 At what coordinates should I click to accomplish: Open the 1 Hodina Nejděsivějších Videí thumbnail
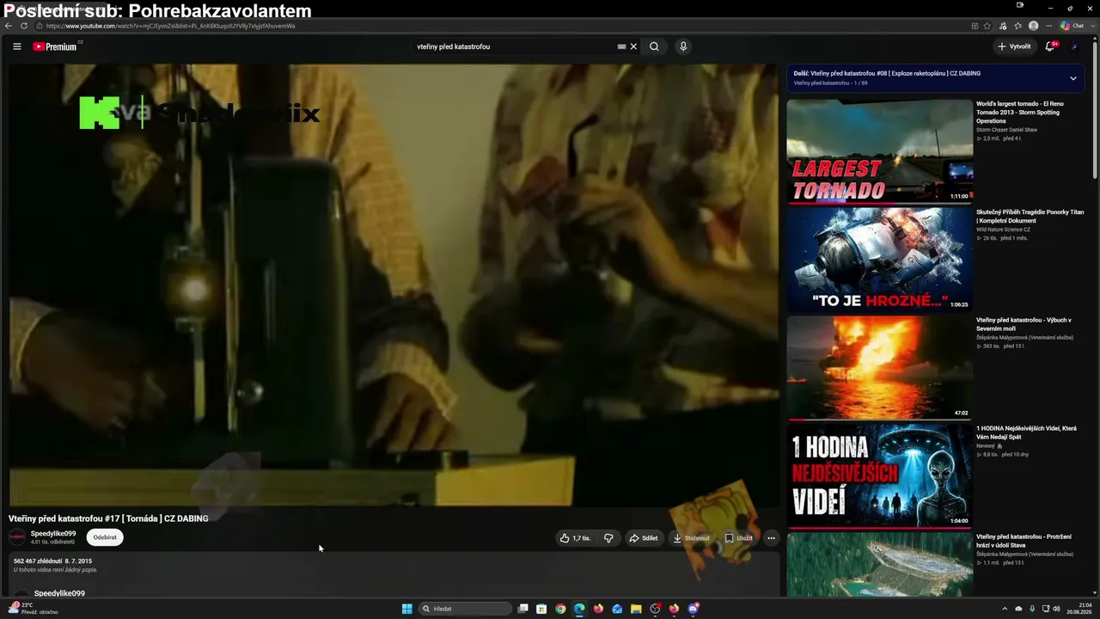click(x=879, y=475)
